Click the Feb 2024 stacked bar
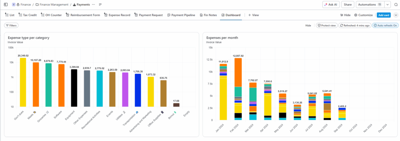Image resolution: width=400 pixels, height=141 pixels. (x=238, y=89)
